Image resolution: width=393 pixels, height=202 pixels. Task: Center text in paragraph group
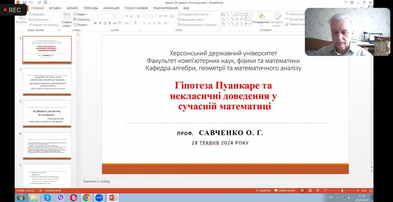click(149, 23)
